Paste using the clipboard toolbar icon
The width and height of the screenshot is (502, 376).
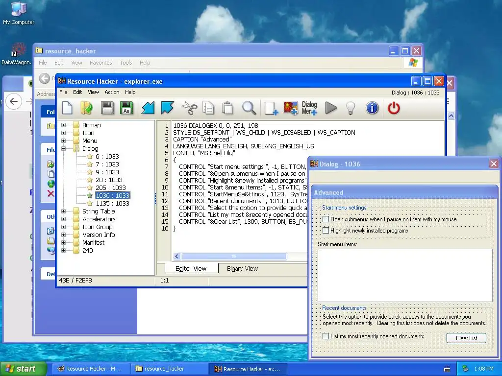(x=227, y=108)
